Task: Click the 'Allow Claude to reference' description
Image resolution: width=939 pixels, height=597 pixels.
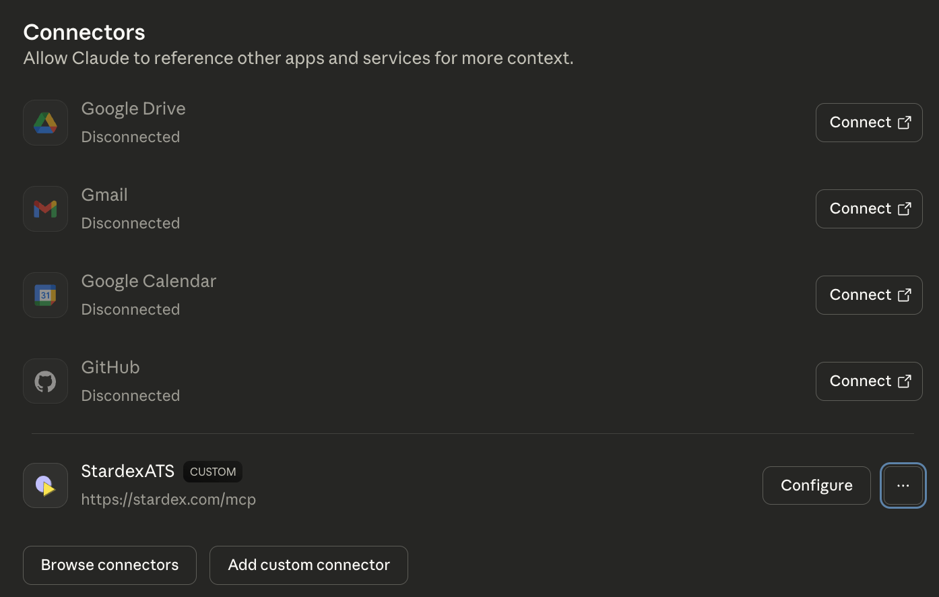Action: (298, 59)
